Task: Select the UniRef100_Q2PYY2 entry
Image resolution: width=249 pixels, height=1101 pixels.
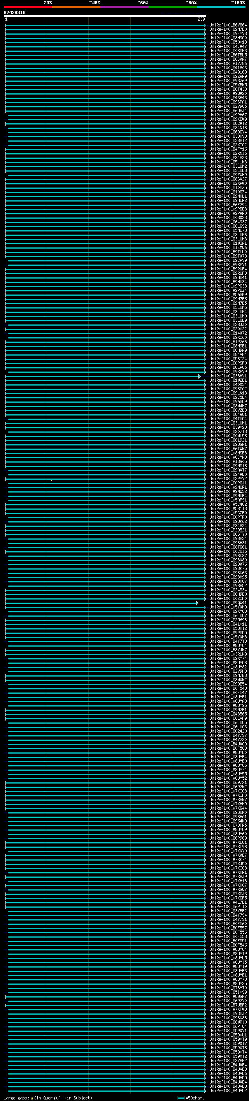Action: coord(228,479)
